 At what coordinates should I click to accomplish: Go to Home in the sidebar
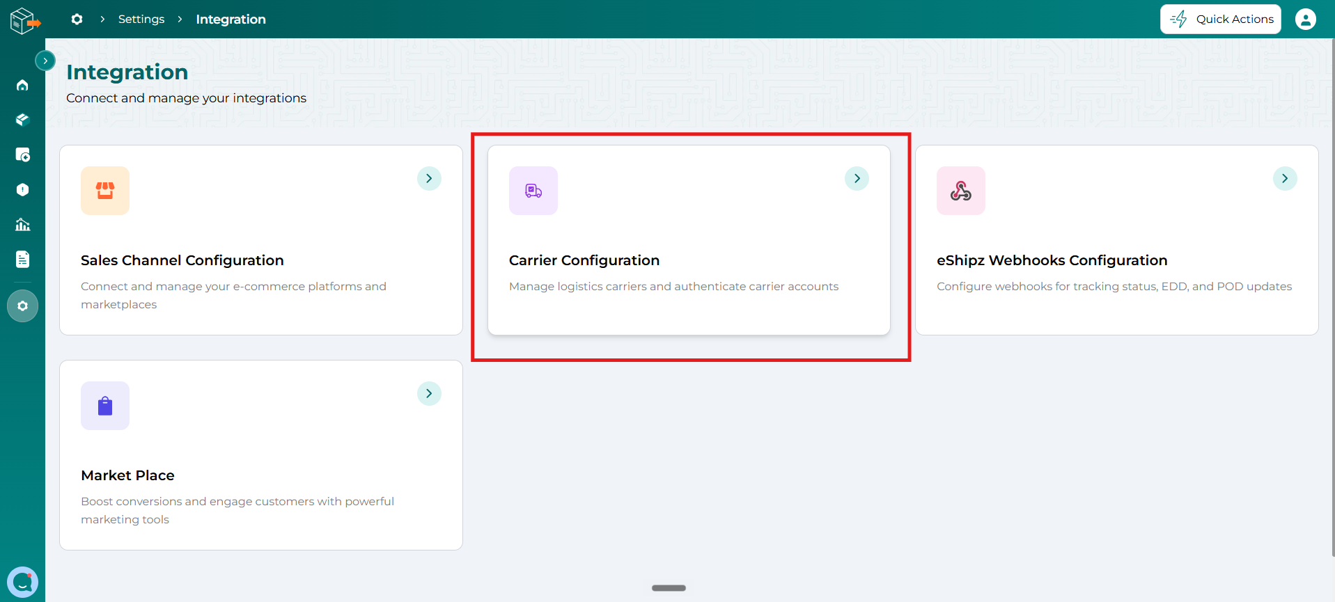point(22,85)
